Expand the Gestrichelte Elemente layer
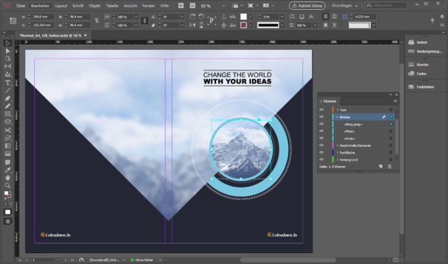Screen dimensions: 448x264 337,145
